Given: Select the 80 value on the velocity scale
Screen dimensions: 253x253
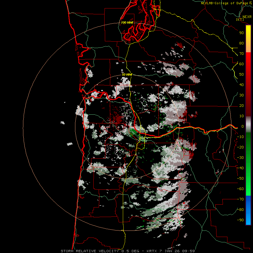Looking at the screenshot, I should pyautogui.click(x=241, y=43).
